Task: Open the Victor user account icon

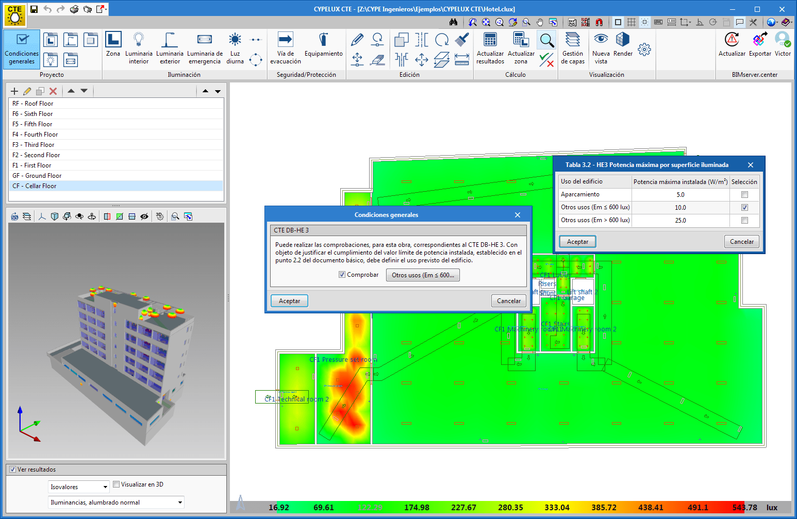Action: click(783, 44)
